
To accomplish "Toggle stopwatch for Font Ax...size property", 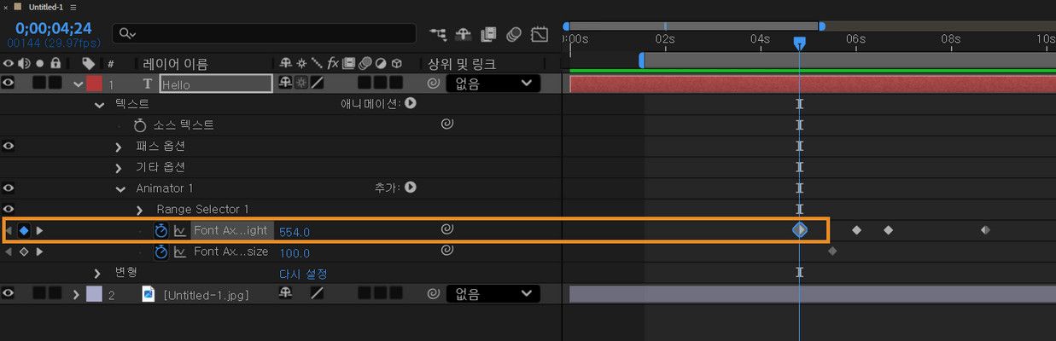I will click(x=160, y=252).
